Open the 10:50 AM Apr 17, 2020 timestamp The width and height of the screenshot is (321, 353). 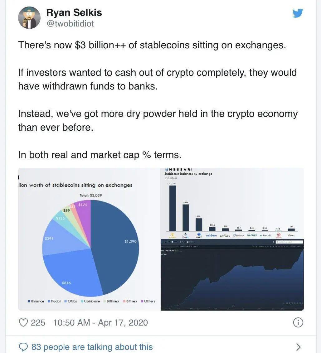(100, 322)
